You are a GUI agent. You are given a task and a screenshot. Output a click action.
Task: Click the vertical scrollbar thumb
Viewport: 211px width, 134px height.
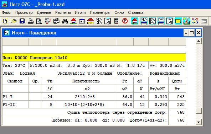click(199, 111)
